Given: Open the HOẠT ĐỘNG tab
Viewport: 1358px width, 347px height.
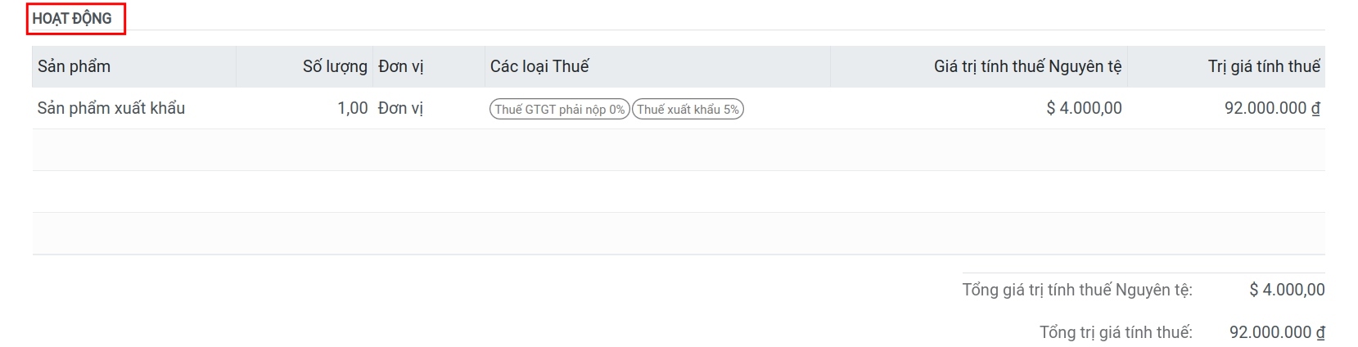Looking at the screenshot, I should [x=72, y=18].
